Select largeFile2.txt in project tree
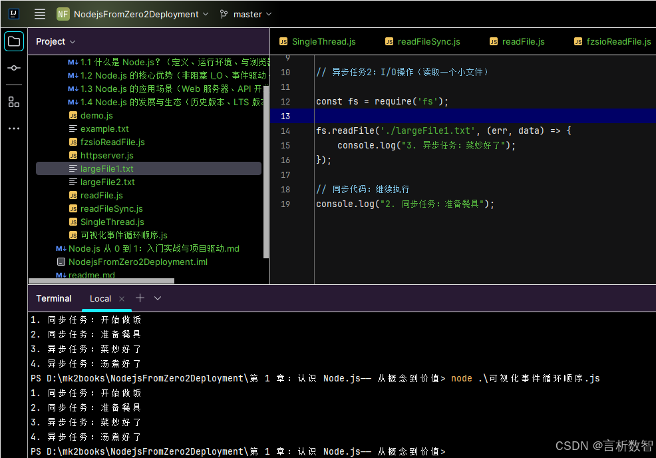656x458 pixels. 108,182
